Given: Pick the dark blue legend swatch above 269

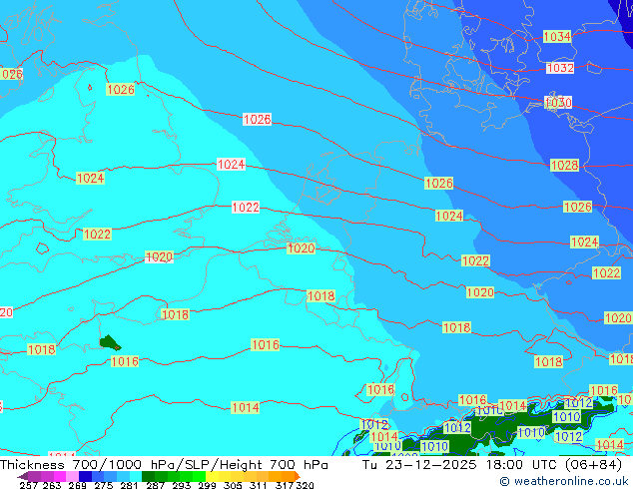Looking at the screenshot, I should (85, 476).
